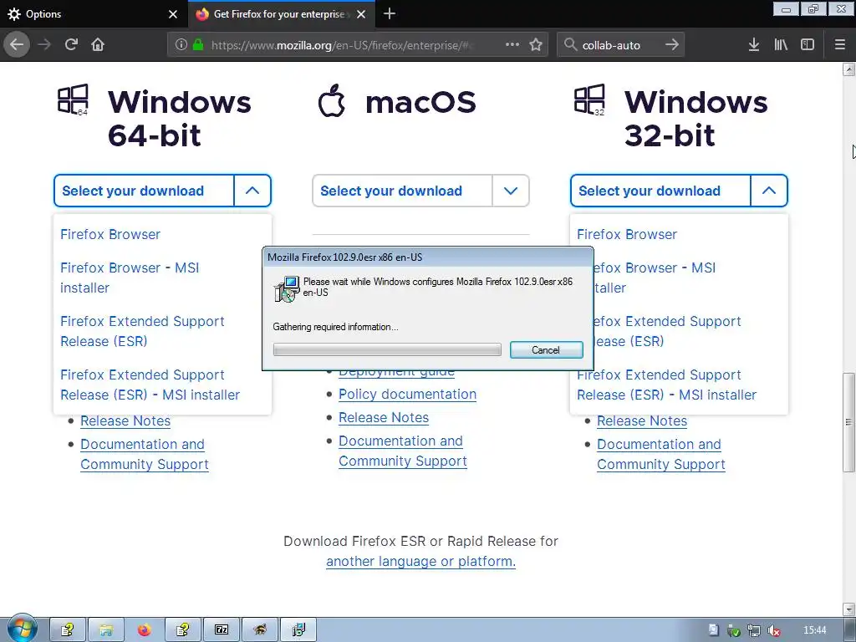Click the green padlock connection icon

click(197, 44)
